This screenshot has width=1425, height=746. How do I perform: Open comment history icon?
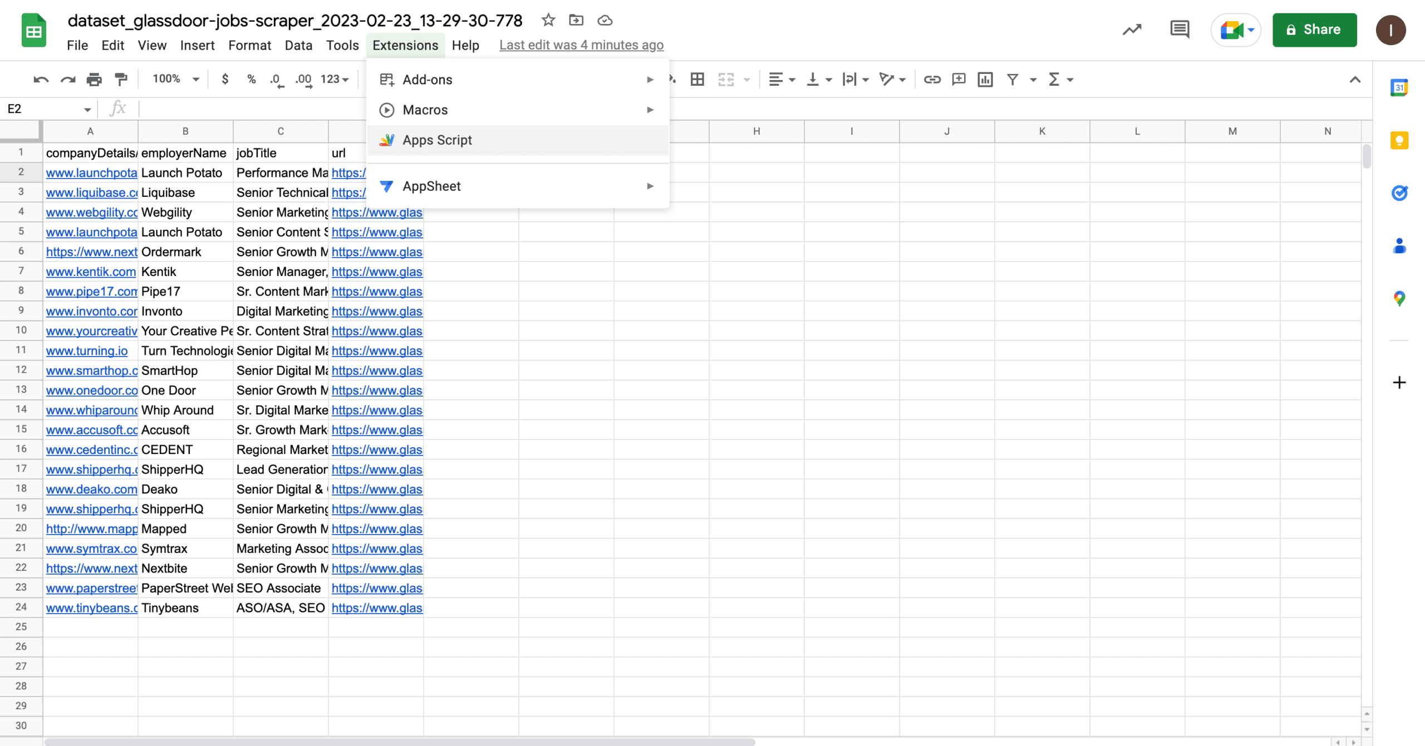pos(1180,29)
